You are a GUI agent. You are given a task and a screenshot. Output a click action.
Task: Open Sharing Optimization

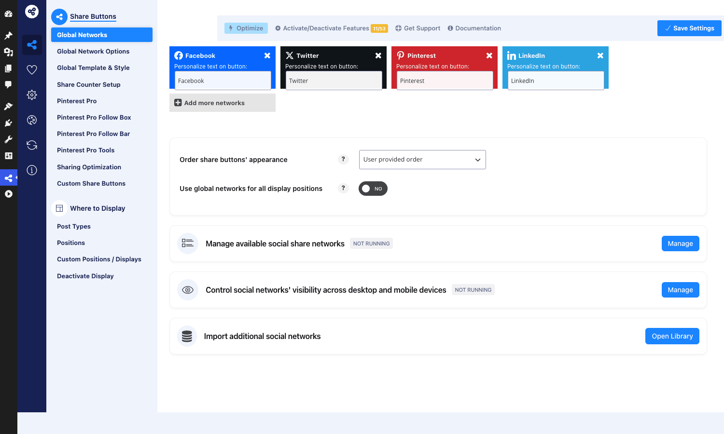click(x=89, y=167)
